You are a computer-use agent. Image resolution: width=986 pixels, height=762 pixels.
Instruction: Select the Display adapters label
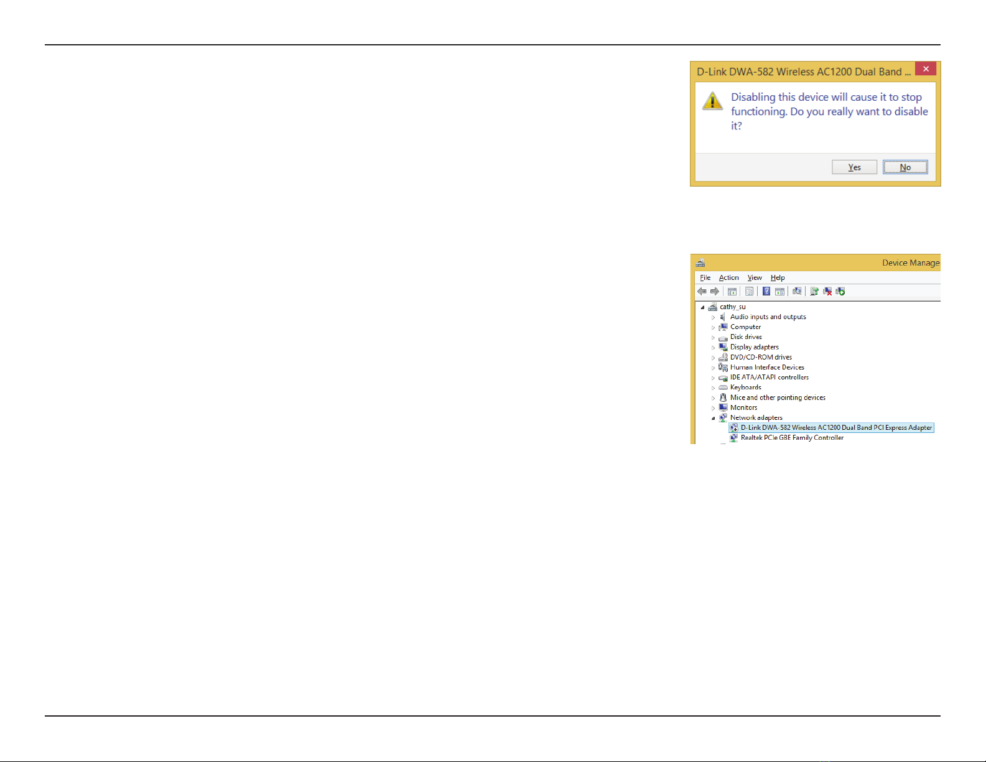(x=754, y=347)
